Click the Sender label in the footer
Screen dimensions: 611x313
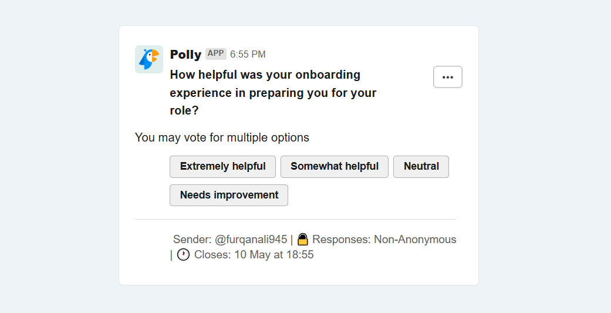coord(192,239)
